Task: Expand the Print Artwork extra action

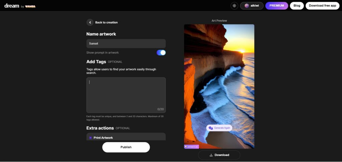Action: point(126,137)
